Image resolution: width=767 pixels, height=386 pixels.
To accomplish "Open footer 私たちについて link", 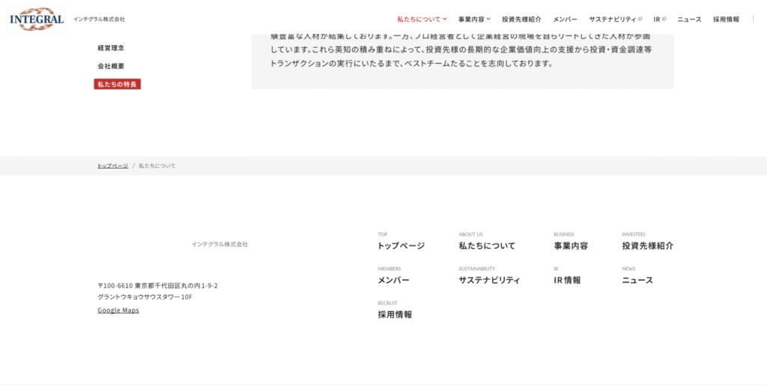I will click(487, 246).
